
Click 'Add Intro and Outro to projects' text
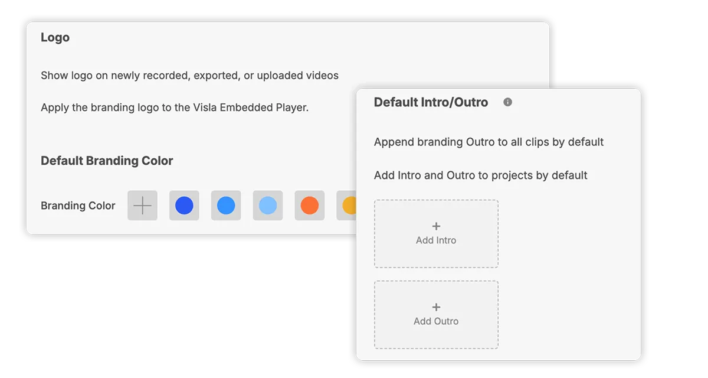point(480,175)
